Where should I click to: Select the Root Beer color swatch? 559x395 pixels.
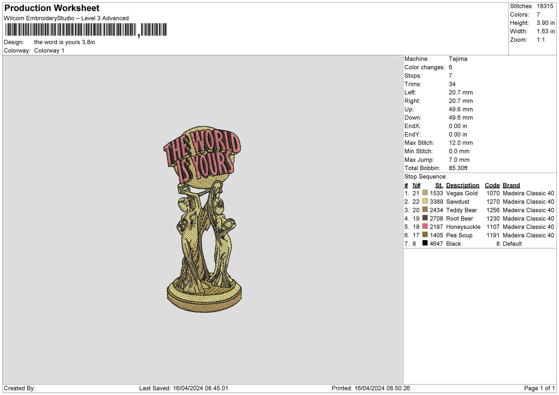(x=425, y=218)
